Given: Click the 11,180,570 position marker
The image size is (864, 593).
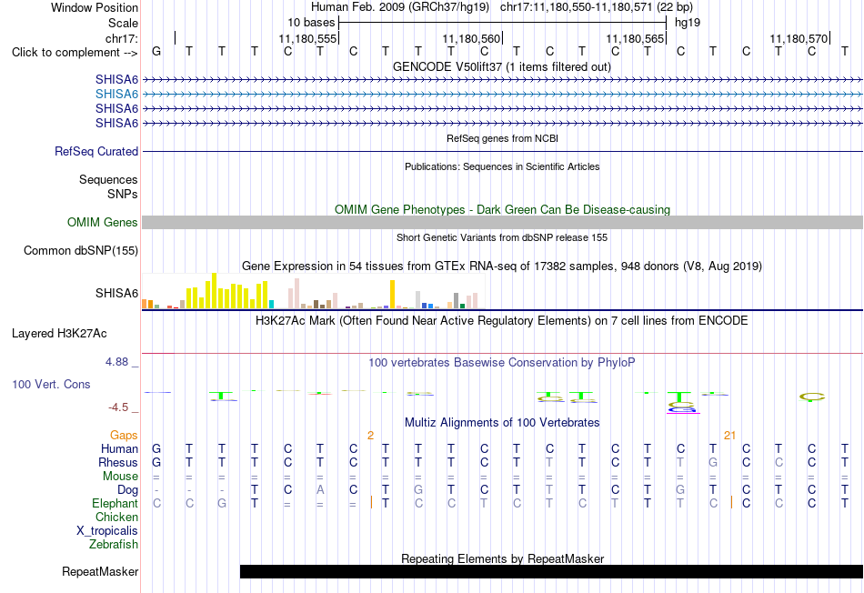Looking at the screenshot, I should [799, 38].
